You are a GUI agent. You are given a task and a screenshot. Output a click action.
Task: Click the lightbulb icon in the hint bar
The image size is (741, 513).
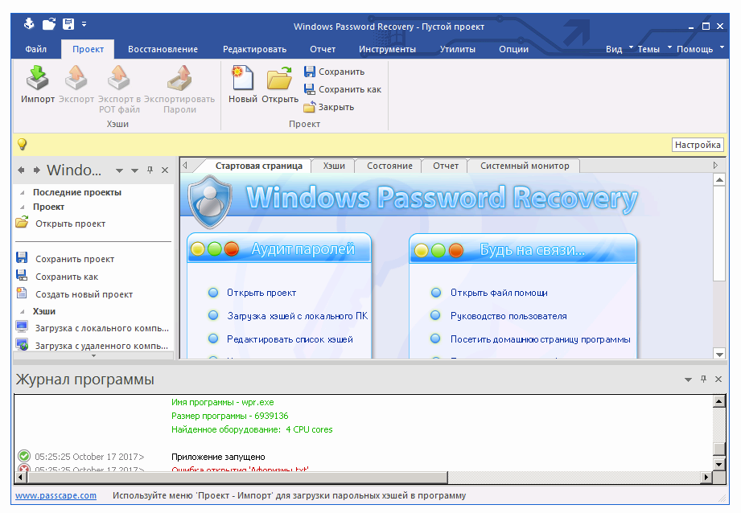(x=20, y=144)
